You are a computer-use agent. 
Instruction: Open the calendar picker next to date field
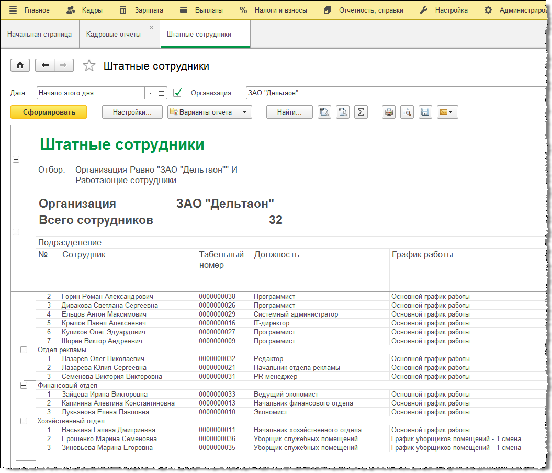pyautogui.click(x=161, y=93)
